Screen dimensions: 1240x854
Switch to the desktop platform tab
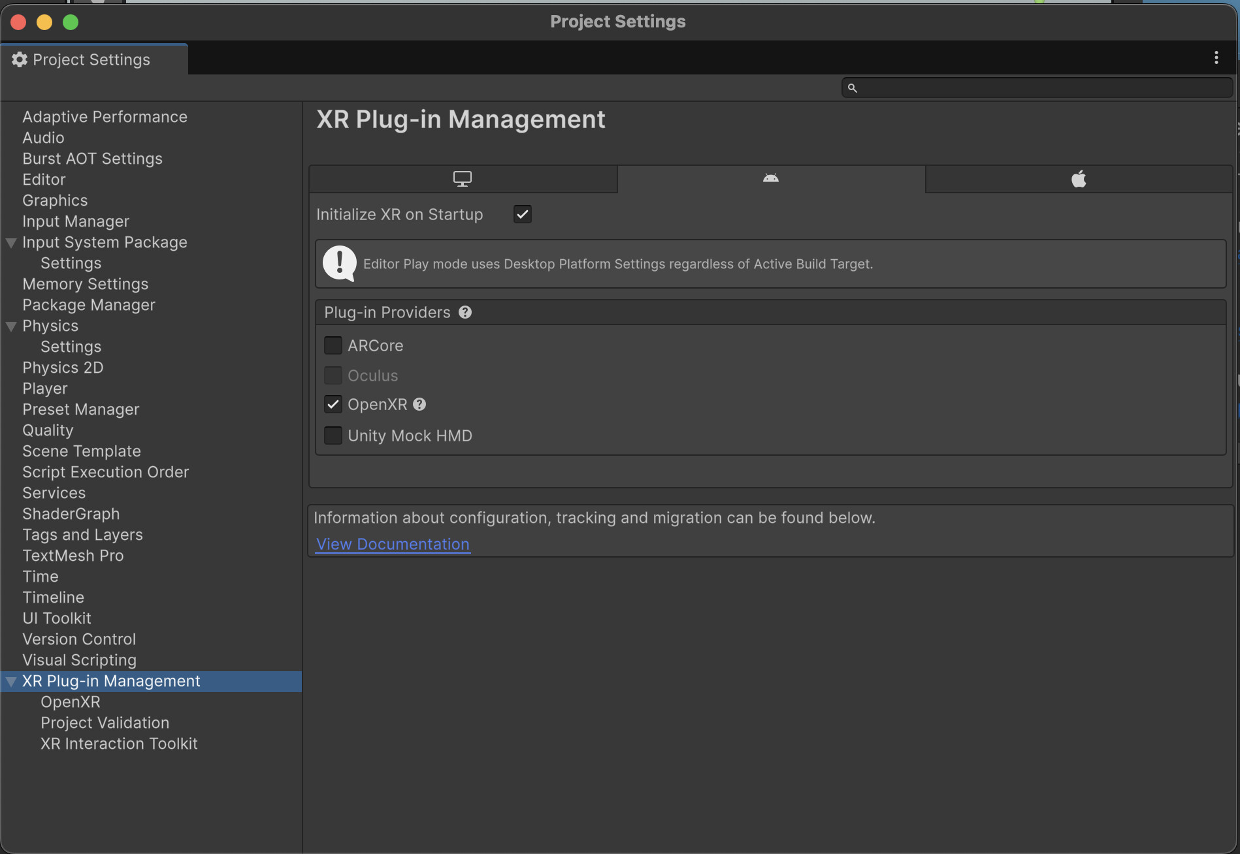(x=463, y=179)
